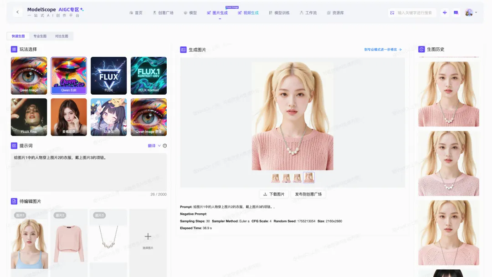Switch to the 对比生图 tab

coord(61,36)
